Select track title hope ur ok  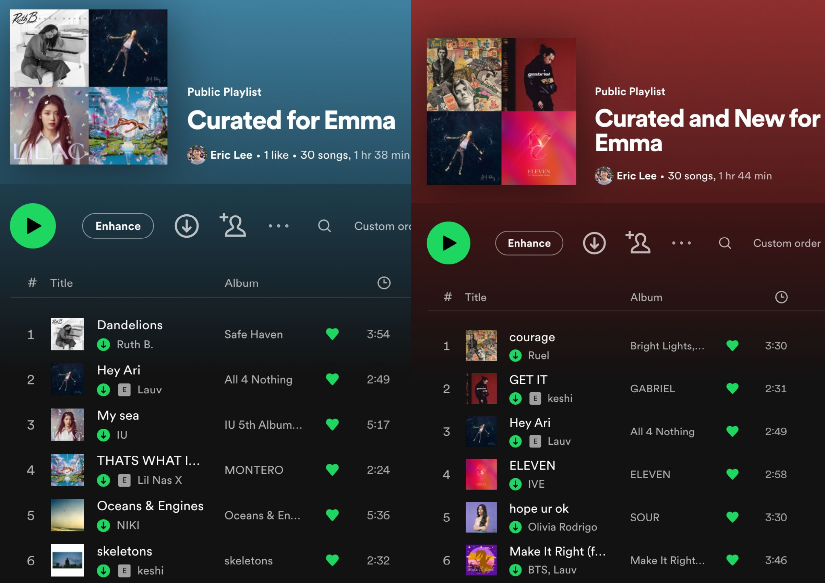[539, 508]
